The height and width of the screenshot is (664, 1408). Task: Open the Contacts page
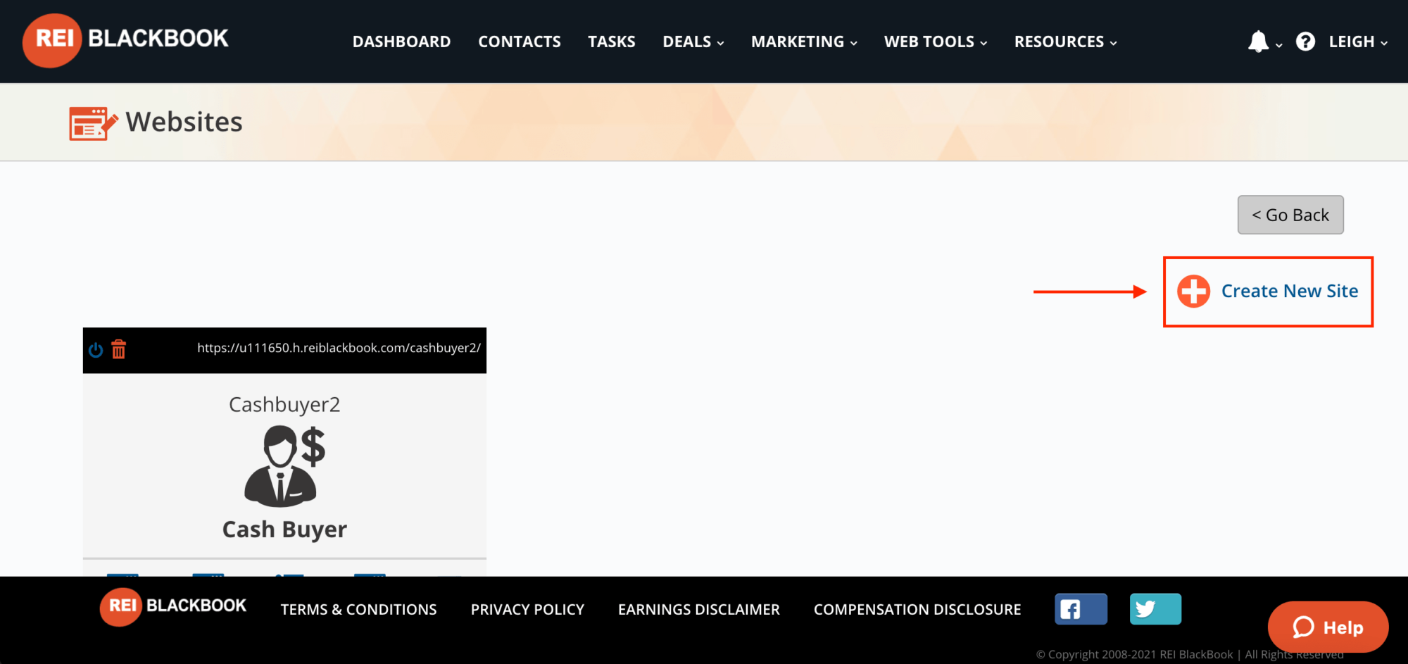pyautogui.click(x=520, y=42)
